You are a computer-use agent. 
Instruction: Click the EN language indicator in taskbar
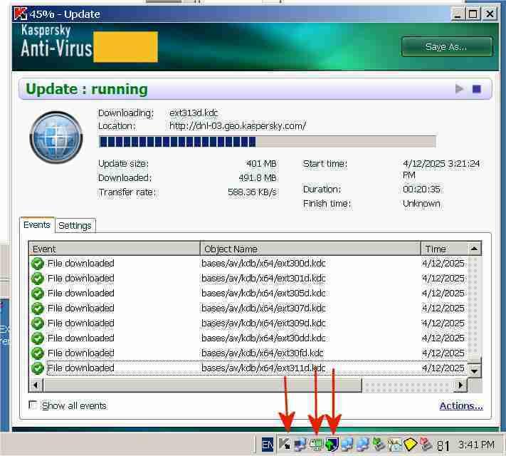[267, 445]
